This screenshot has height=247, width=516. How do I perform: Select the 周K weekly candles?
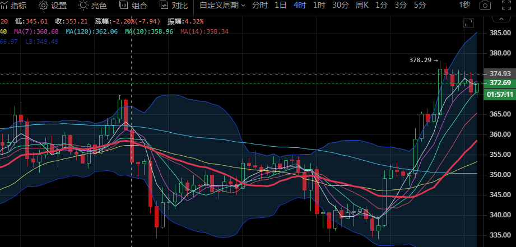(362, 6)
